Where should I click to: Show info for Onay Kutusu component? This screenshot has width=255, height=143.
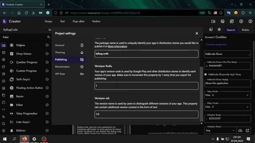(x=47, y=54)
